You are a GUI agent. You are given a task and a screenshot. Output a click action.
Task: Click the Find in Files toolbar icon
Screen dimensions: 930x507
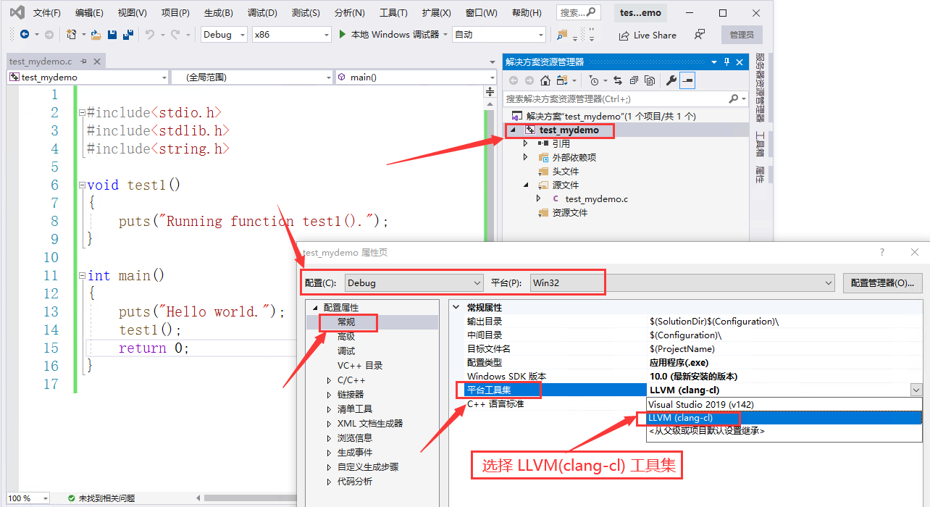coord(562,35)
